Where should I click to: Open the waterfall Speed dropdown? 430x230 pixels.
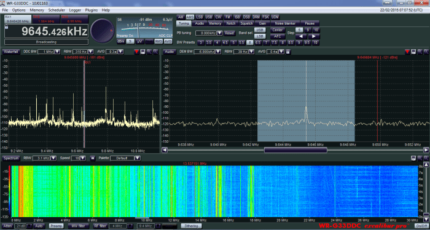(83, 158)
